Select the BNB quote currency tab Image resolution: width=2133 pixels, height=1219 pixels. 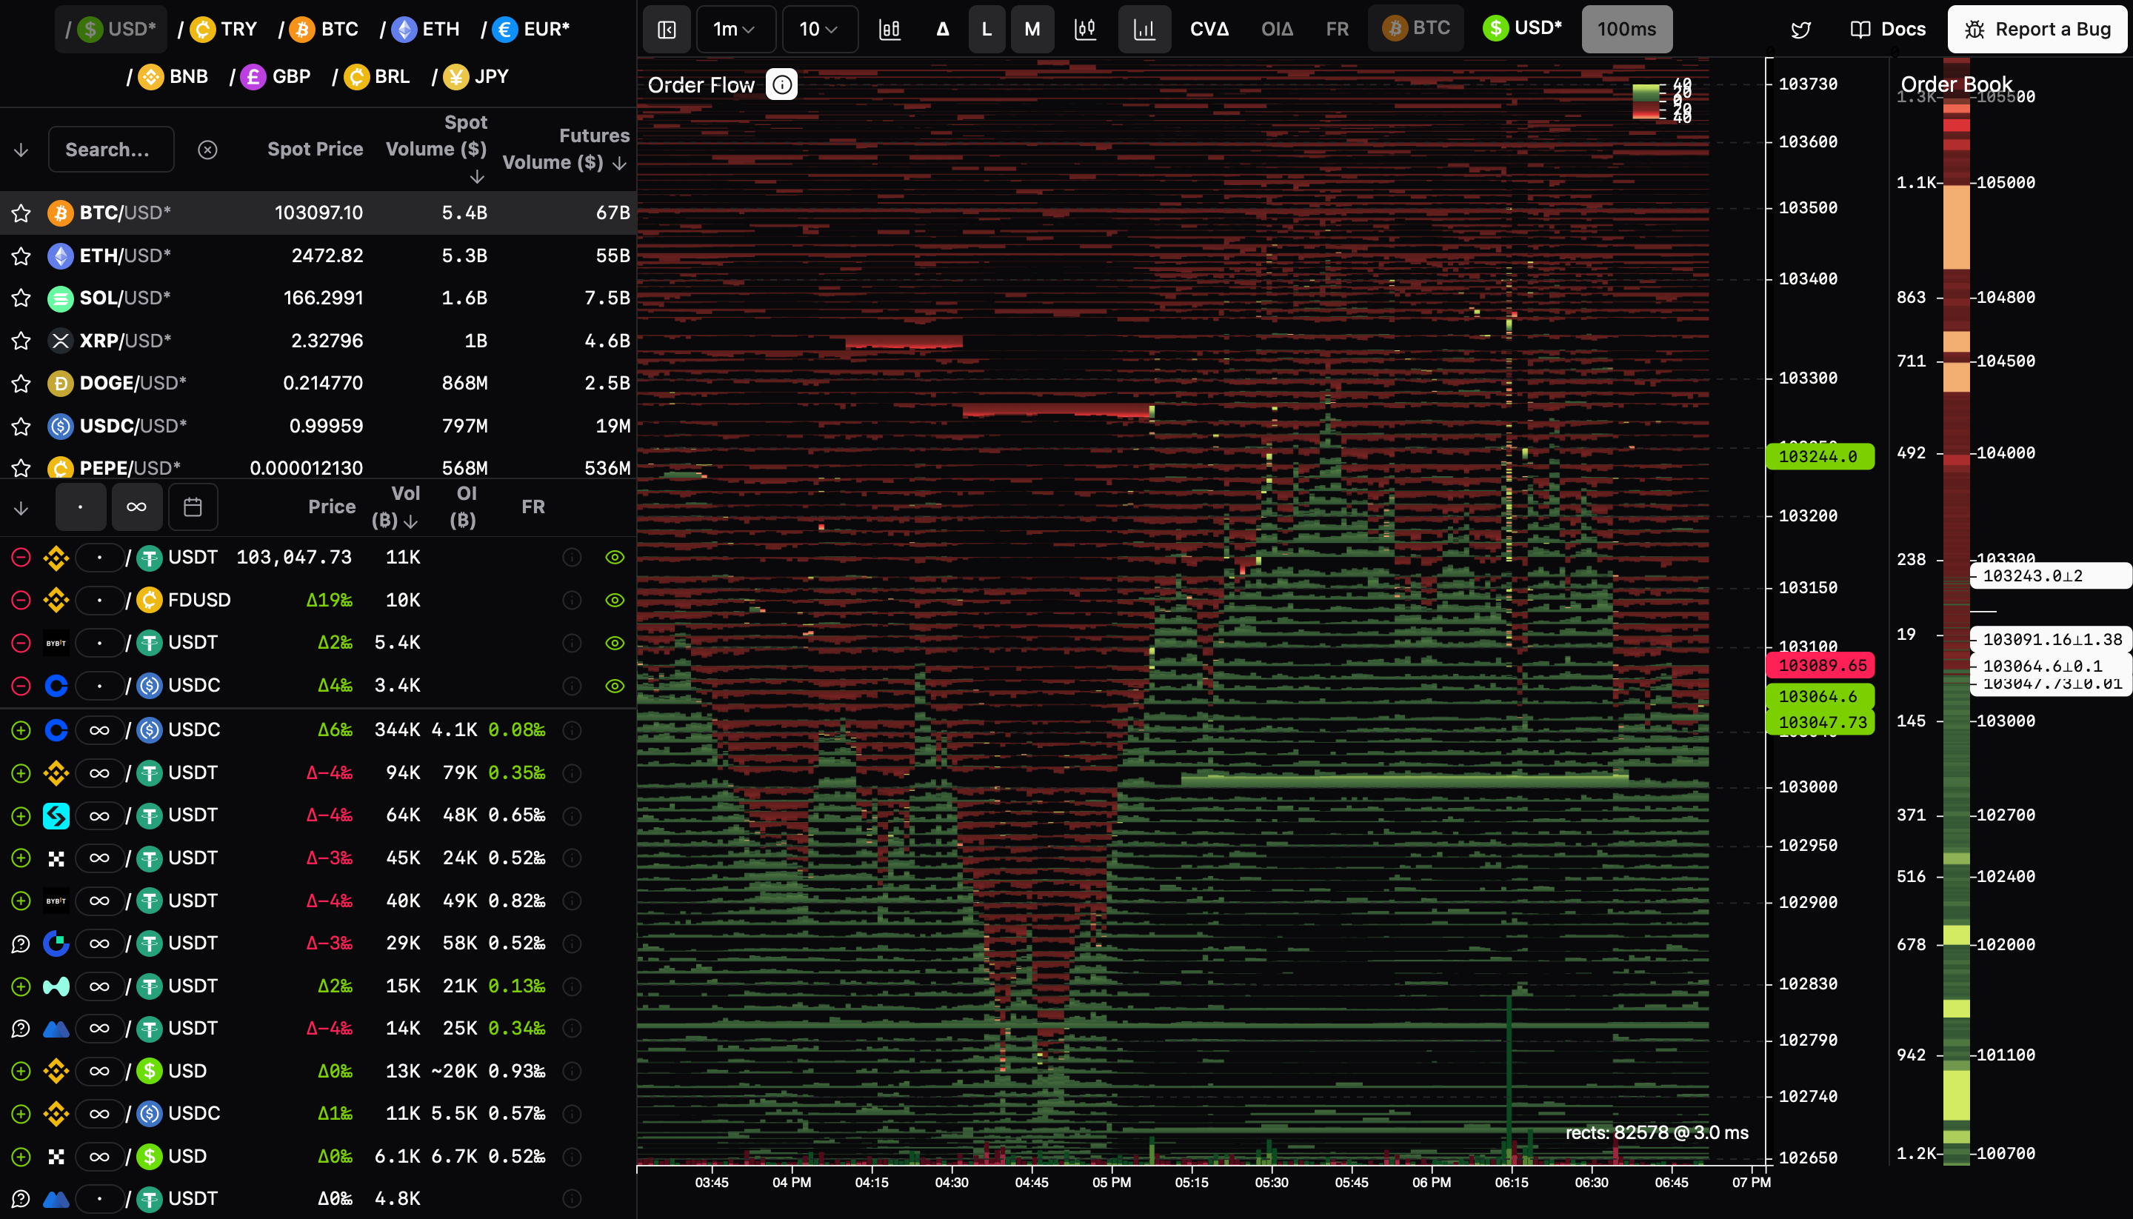point(167,77)
